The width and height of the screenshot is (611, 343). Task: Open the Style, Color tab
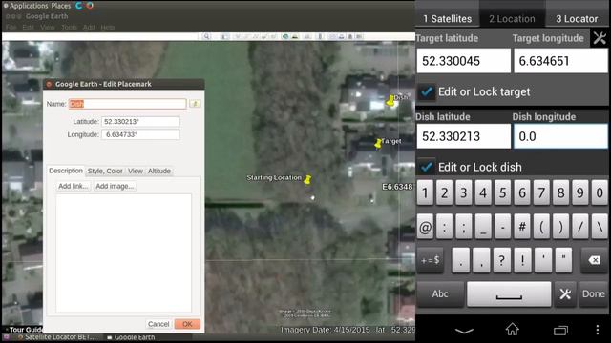[x=105, y=171]
